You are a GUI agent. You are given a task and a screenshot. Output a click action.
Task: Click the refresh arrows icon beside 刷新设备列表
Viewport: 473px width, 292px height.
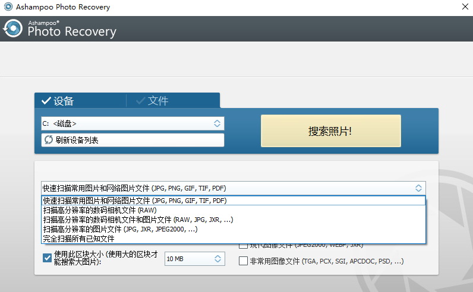tap(49, 140)
